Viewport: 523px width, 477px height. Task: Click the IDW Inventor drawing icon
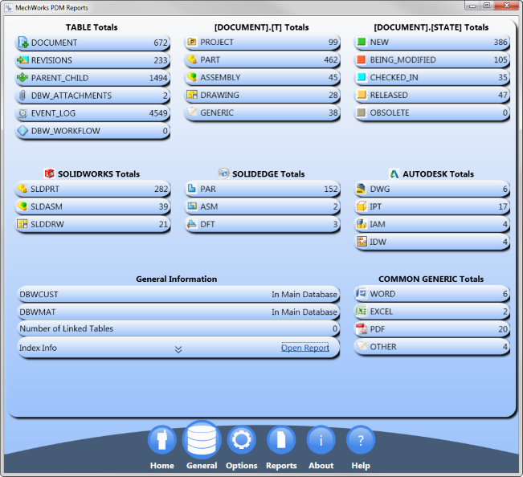pyautogui.click(x=362, y=242)
